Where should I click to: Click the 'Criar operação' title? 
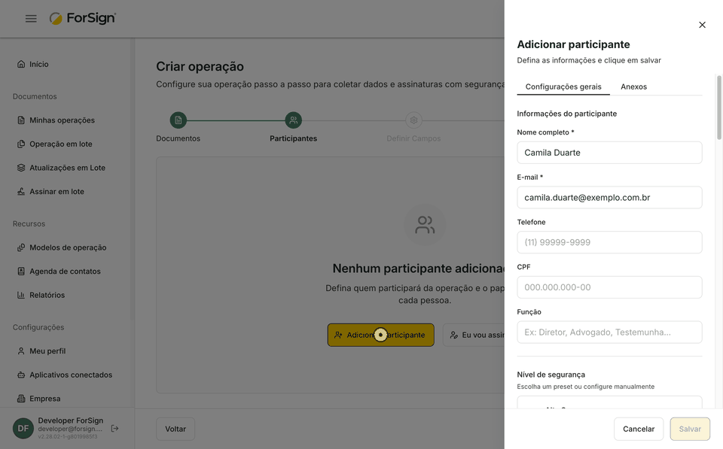[200, 66]
